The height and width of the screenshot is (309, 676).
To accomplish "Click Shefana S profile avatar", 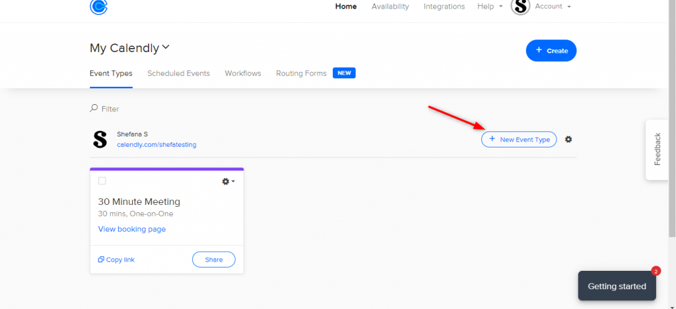I will click(100, 140).
